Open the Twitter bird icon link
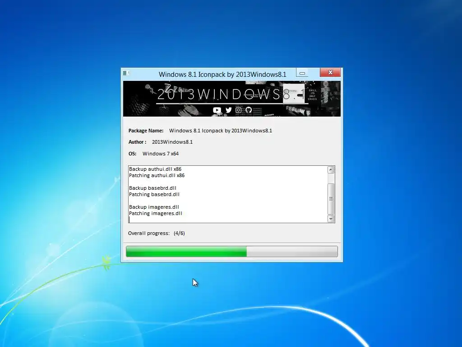 229,110
